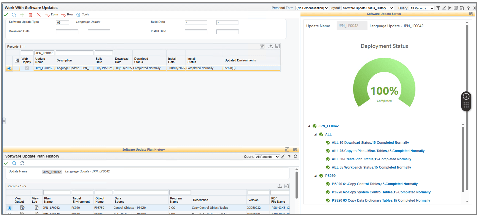Collapse the PS920 tree node
The width and height of the screenshot is (478, 216).
[315, 176]
